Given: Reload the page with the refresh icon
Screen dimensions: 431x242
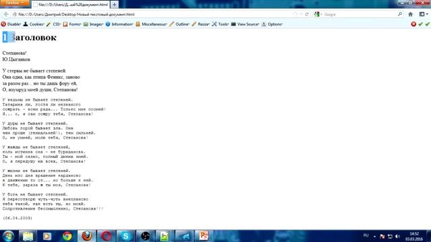Looking at the screenshot, I should pos(307,14).
